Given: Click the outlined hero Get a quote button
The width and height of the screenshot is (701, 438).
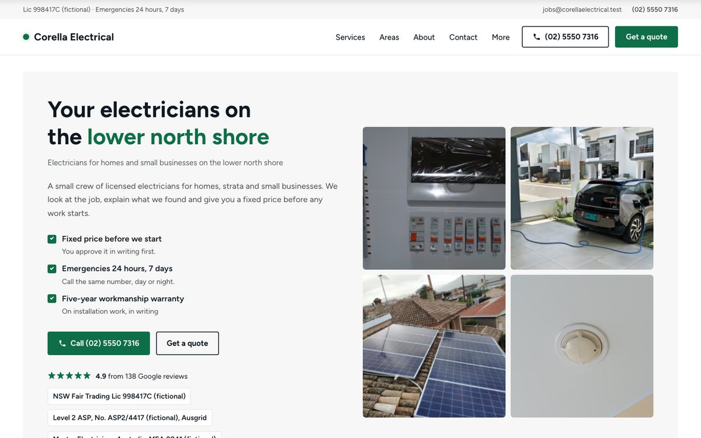Looking at the screenshot, I should [188, 343].
